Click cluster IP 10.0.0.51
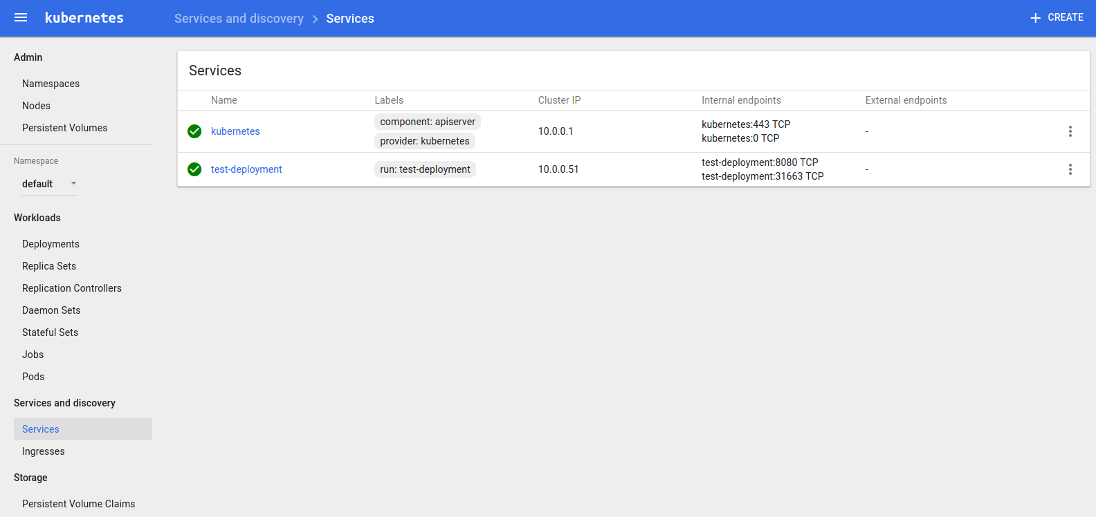The width and height of the screenshot is (1096, 517). pyautogui.click(x=558, y=169)
